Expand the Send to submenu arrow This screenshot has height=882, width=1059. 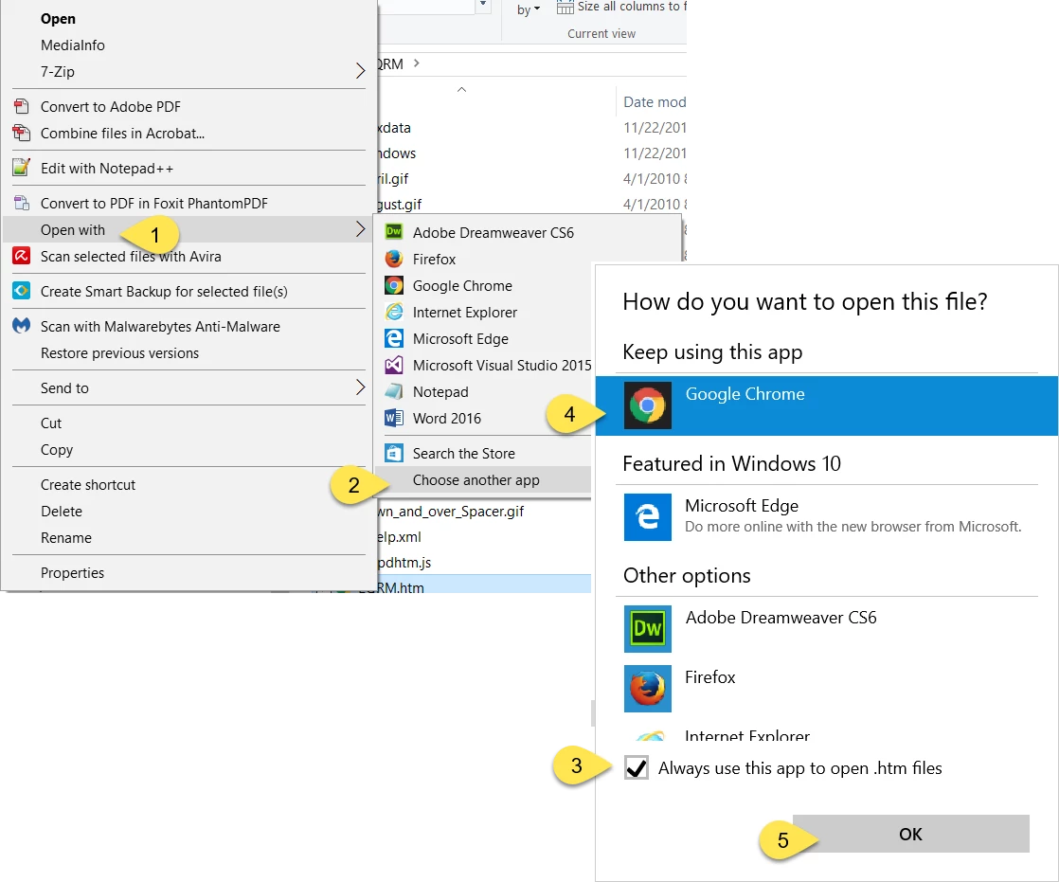pos(360,387)
